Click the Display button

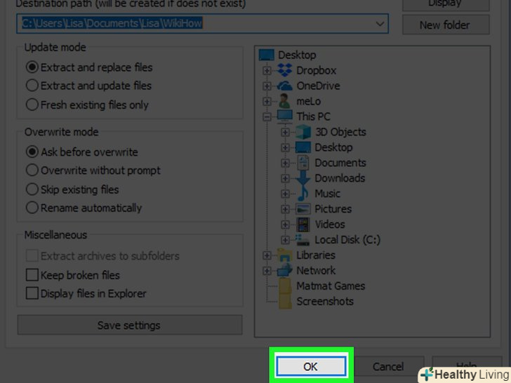(x=445, y=4)
